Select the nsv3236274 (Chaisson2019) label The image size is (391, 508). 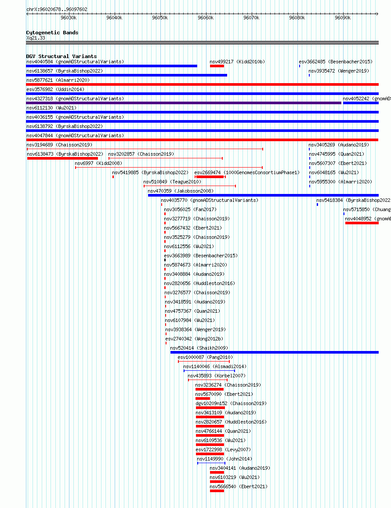(x=228, y=385)
